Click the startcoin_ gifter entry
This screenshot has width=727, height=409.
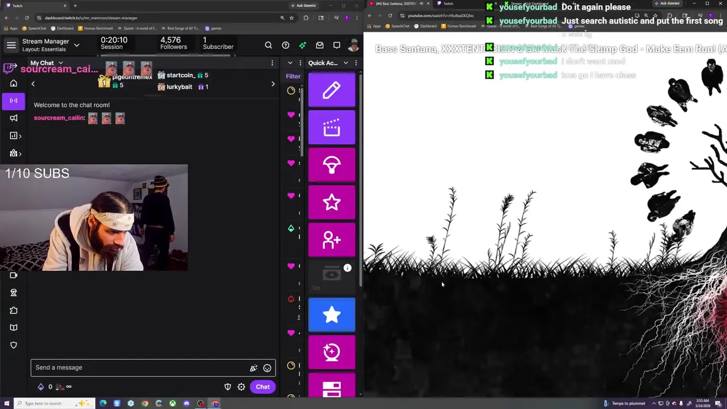pos(183,75)
